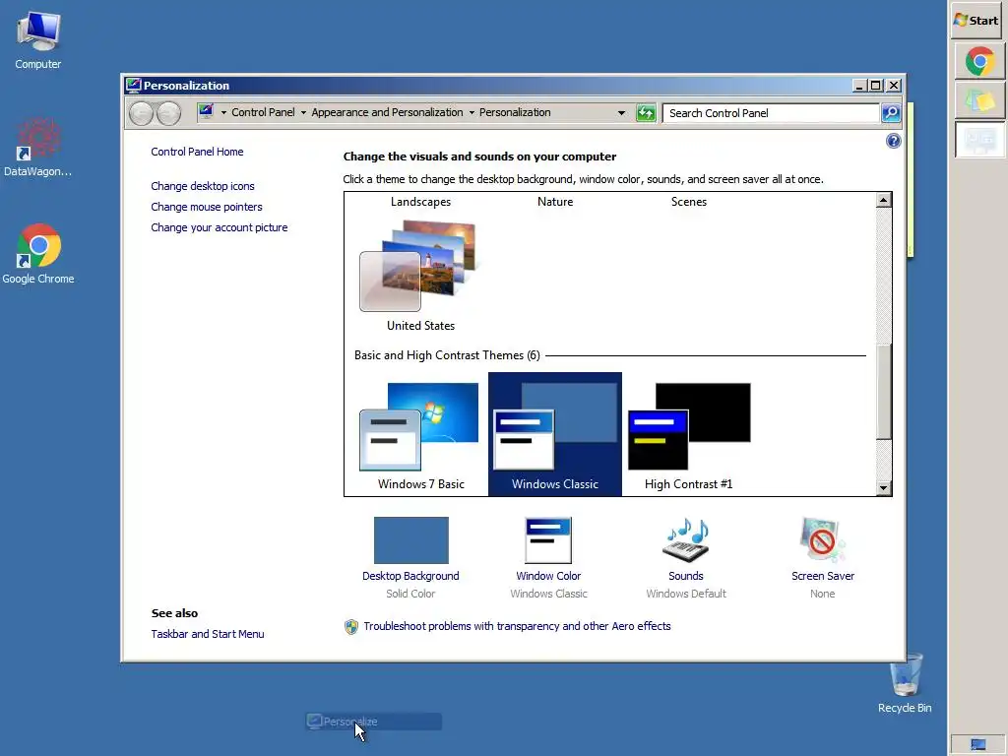Launch Google Chrome from desktop shortcut

click(x=38, y=254)
